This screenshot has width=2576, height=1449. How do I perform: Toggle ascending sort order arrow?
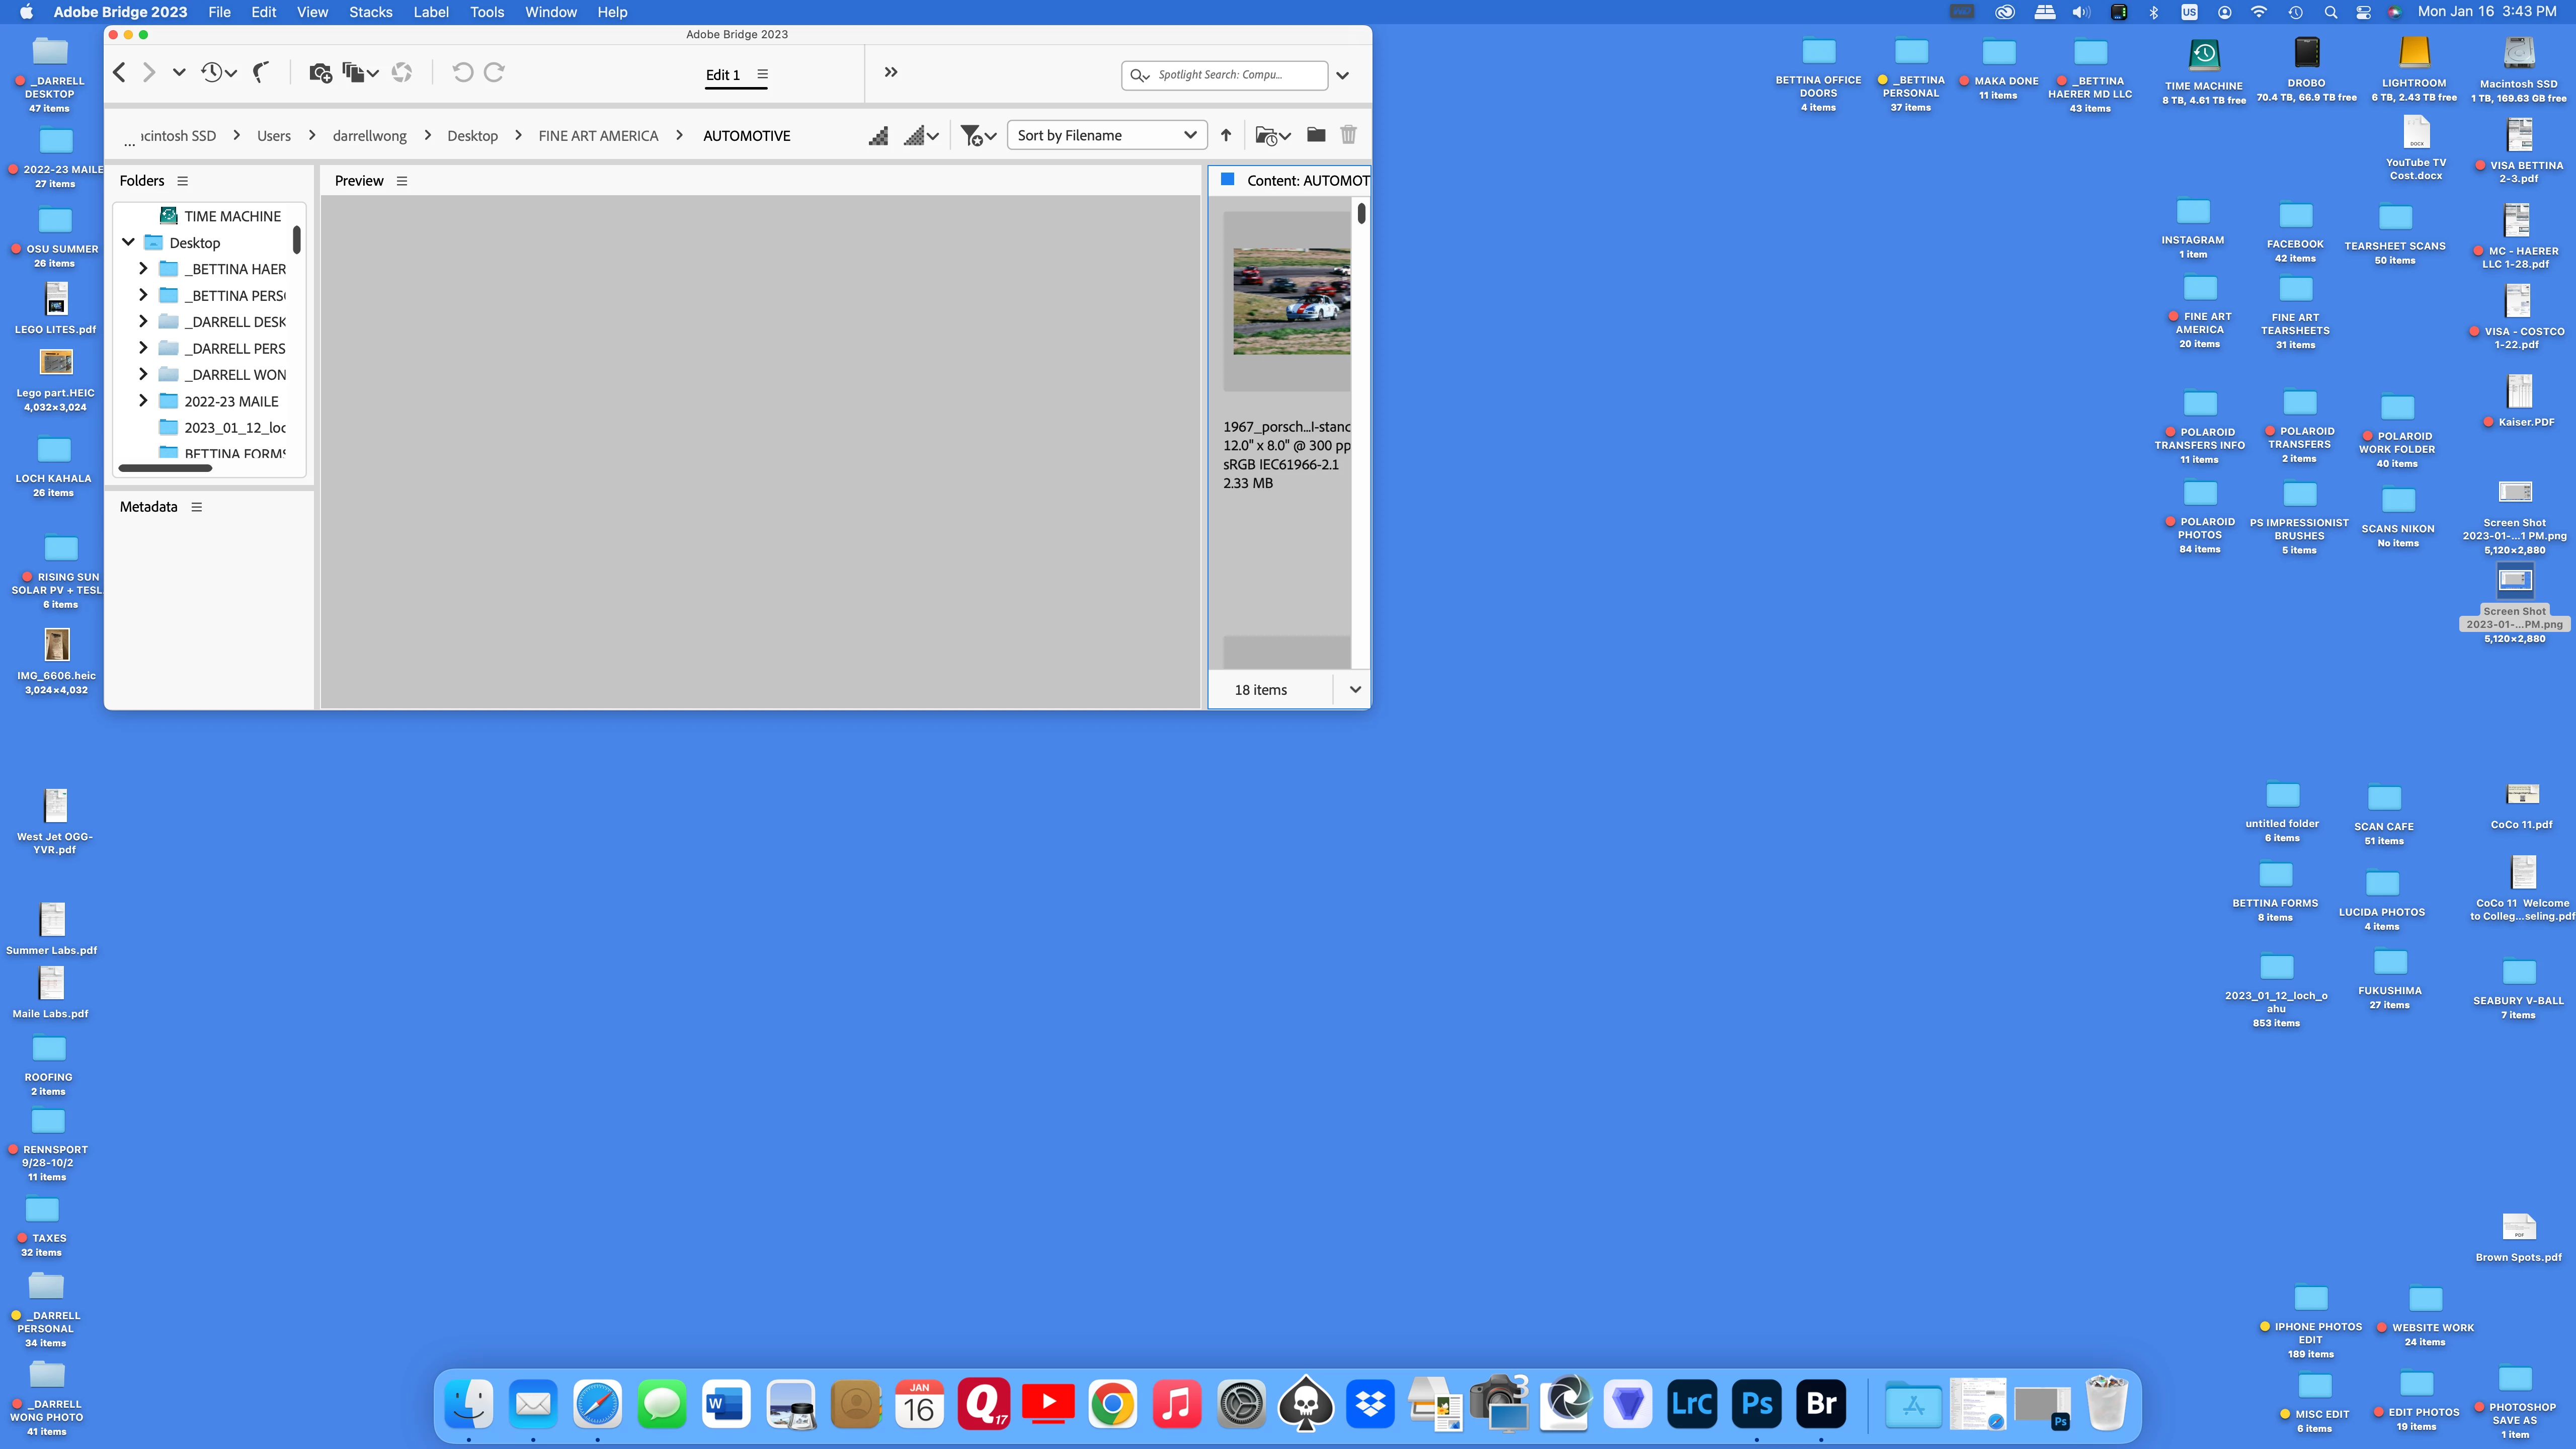point(1226,135)
